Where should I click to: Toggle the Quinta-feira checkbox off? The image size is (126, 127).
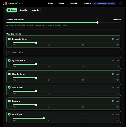click(9, 74)
